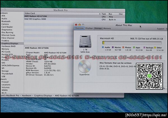Click AMD Radeon HD 6750M in path bar
Screen dimensions: 168x118
pos(67,96)
